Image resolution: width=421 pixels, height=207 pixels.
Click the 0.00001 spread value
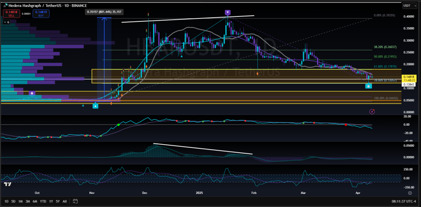26,14
